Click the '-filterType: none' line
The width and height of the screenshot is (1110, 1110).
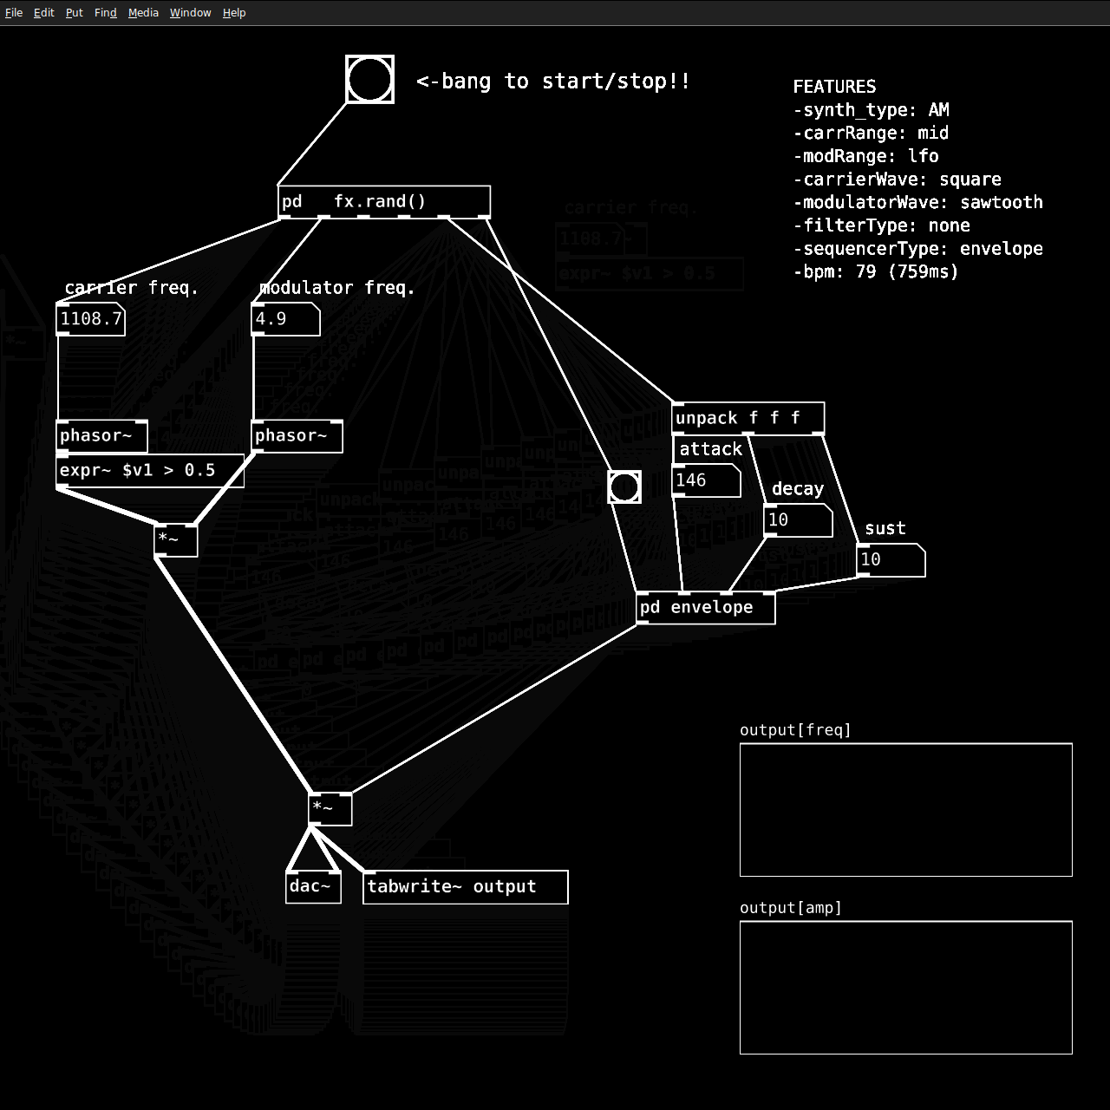(x=882, y=225)
